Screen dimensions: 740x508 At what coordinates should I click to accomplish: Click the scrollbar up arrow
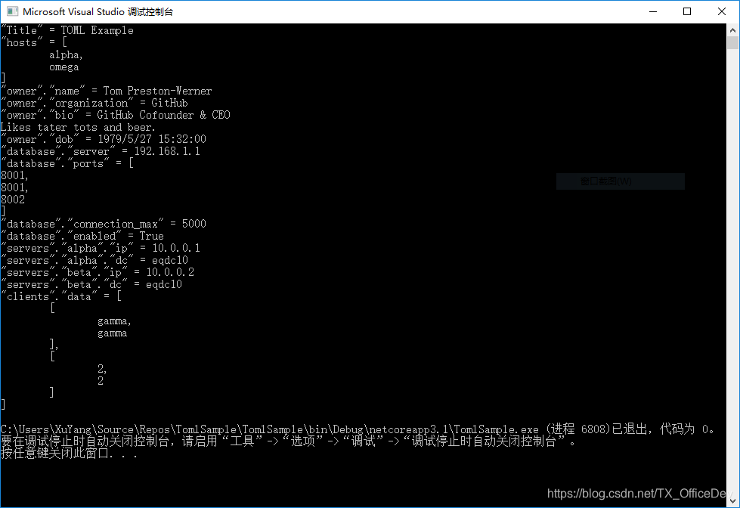732,29
